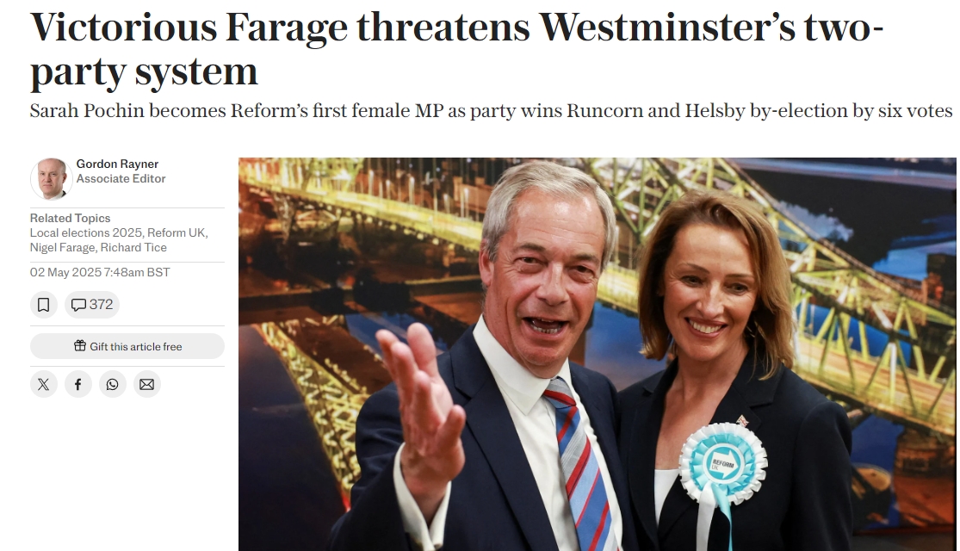
Task: Open the Nigel Farage topic link
Action: (63, 248)
